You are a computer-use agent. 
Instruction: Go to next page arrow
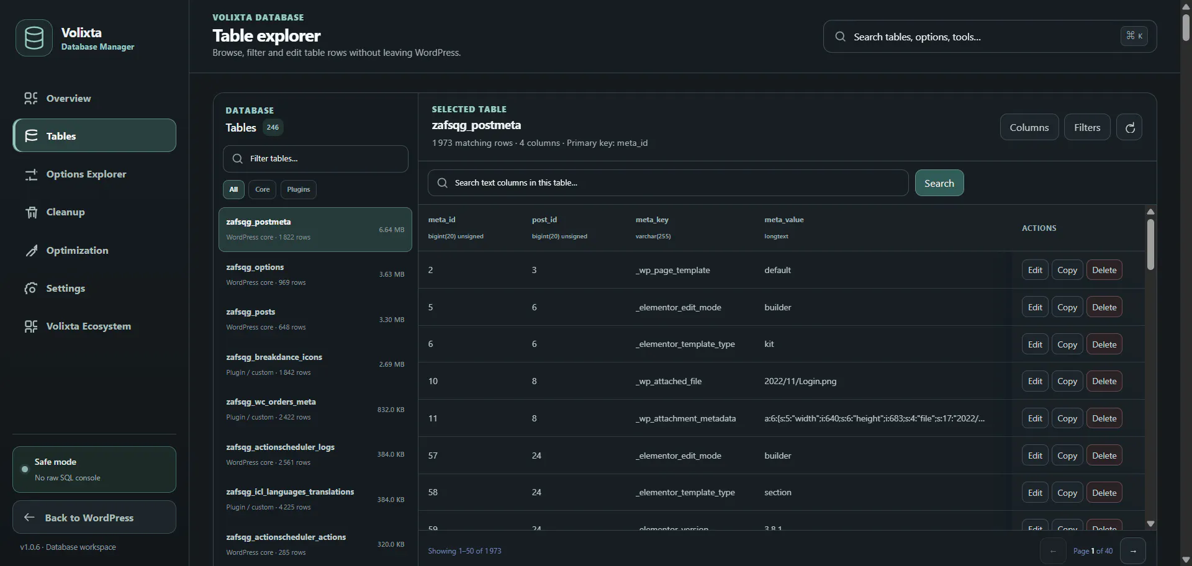tap(1133, 550)
